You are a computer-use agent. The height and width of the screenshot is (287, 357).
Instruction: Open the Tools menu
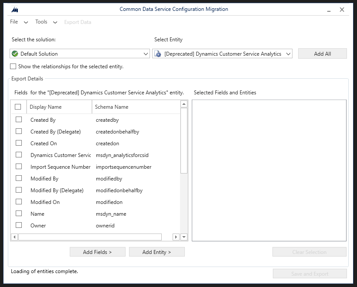click(46, 22)
